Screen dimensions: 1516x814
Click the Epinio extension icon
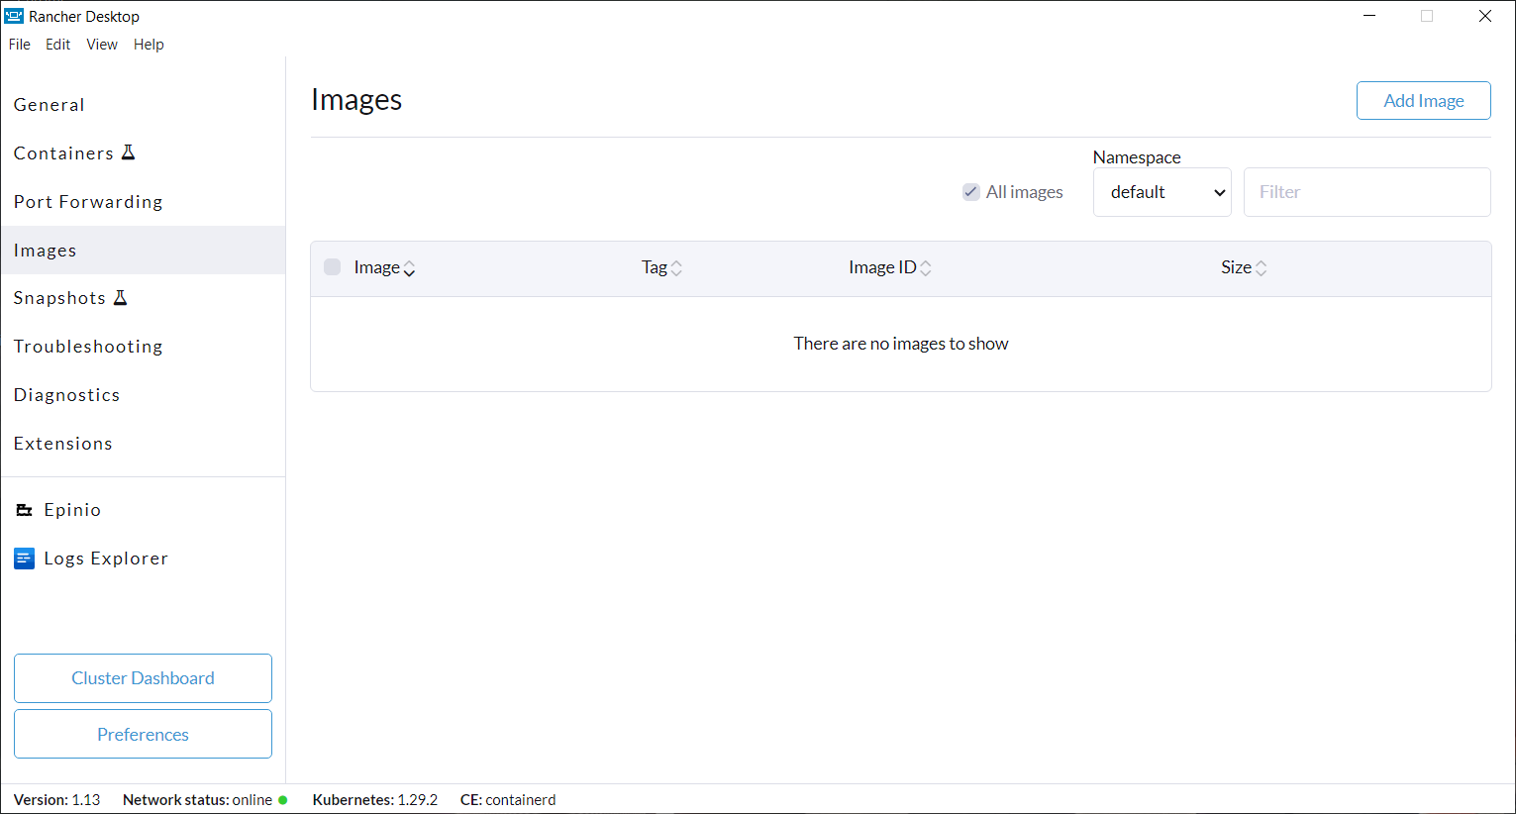(x=25, y=510)
